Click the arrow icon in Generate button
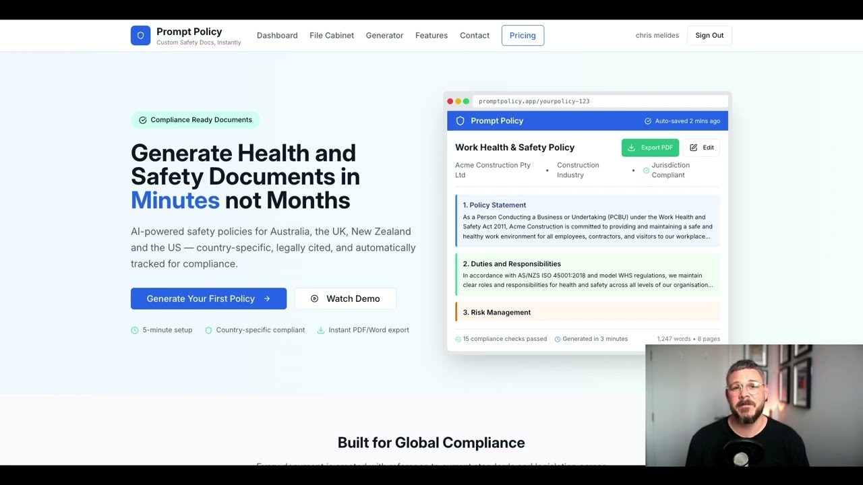 [267, 298]
